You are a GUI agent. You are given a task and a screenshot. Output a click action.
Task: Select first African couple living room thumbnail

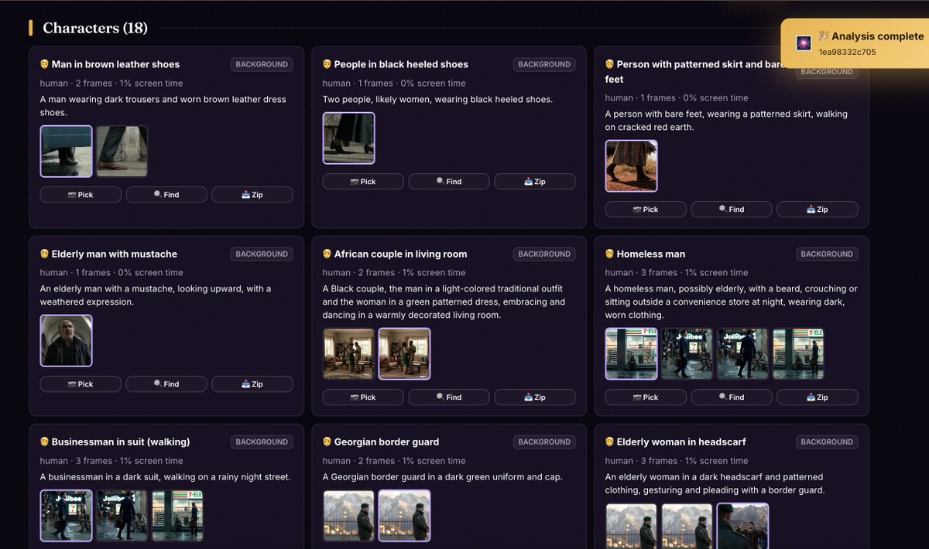(349, 354)
